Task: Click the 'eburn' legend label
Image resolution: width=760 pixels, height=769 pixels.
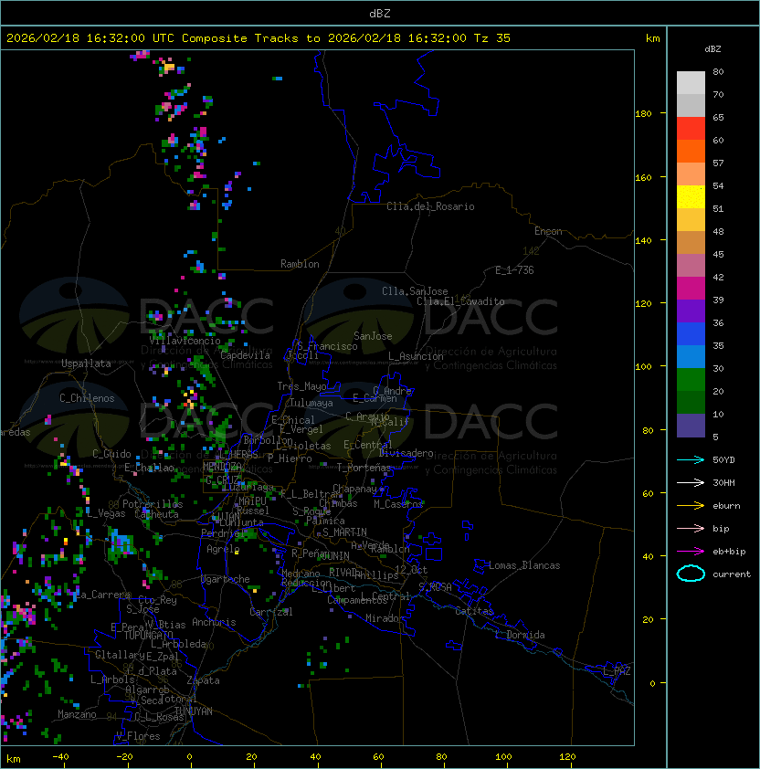Action: [x=726, y=506]
